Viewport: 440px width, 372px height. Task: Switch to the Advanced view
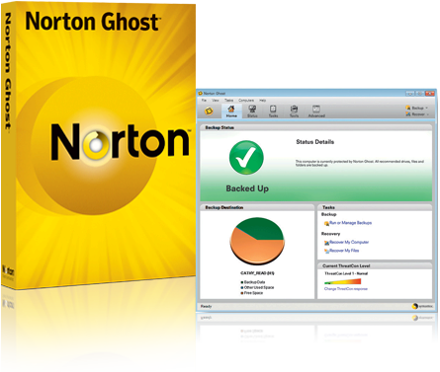tap(316, 112)
